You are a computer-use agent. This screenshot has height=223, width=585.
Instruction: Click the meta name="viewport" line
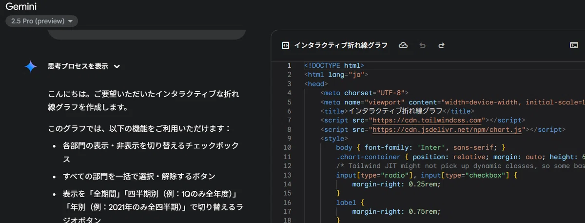[x=452, y=102]
